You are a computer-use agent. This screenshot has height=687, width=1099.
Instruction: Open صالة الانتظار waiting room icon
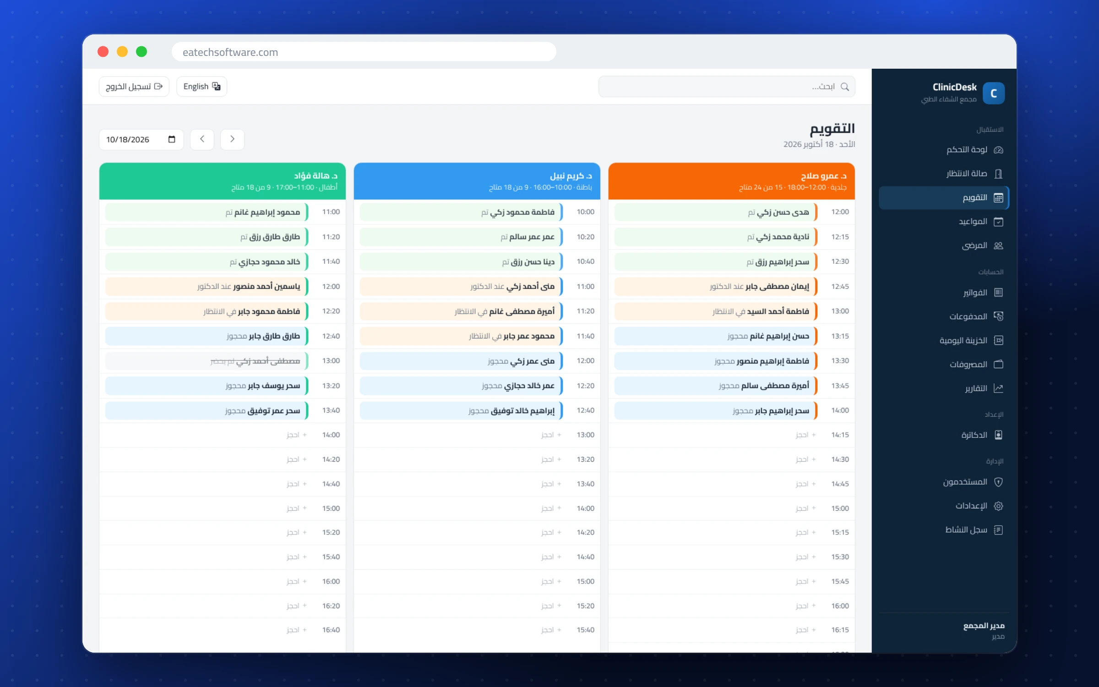pos(998,174)
